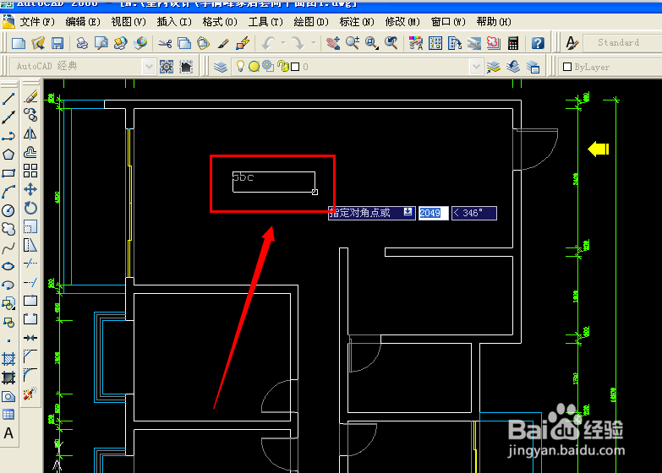Select the Erase tool

click(x=30, y=96)
